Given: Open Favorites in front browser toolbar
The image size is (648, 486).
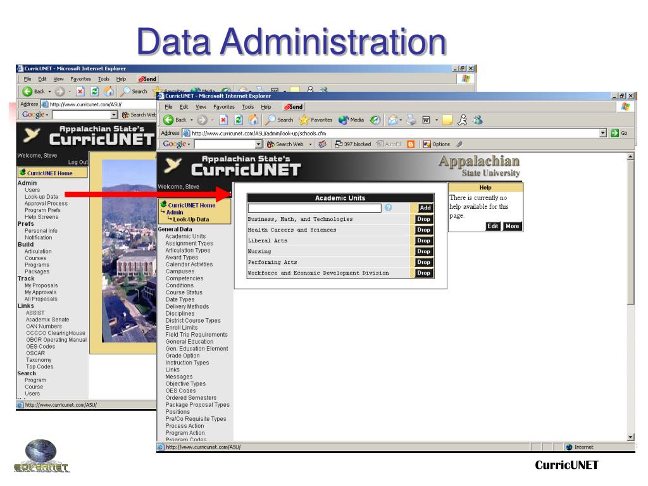Looking at the screenshot, I should pos(316,120).
